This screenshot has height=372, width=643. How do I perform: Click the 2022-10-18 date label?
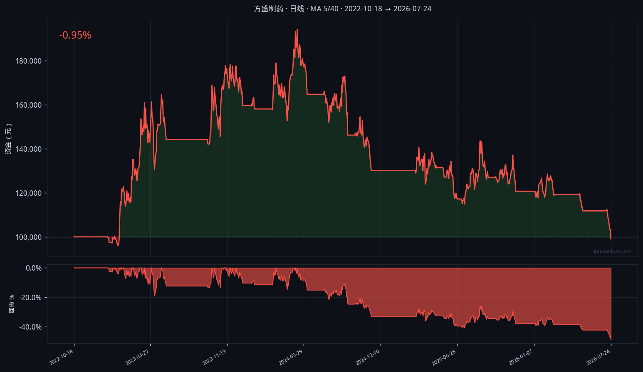pyautogui.click(x=62, y=357)
